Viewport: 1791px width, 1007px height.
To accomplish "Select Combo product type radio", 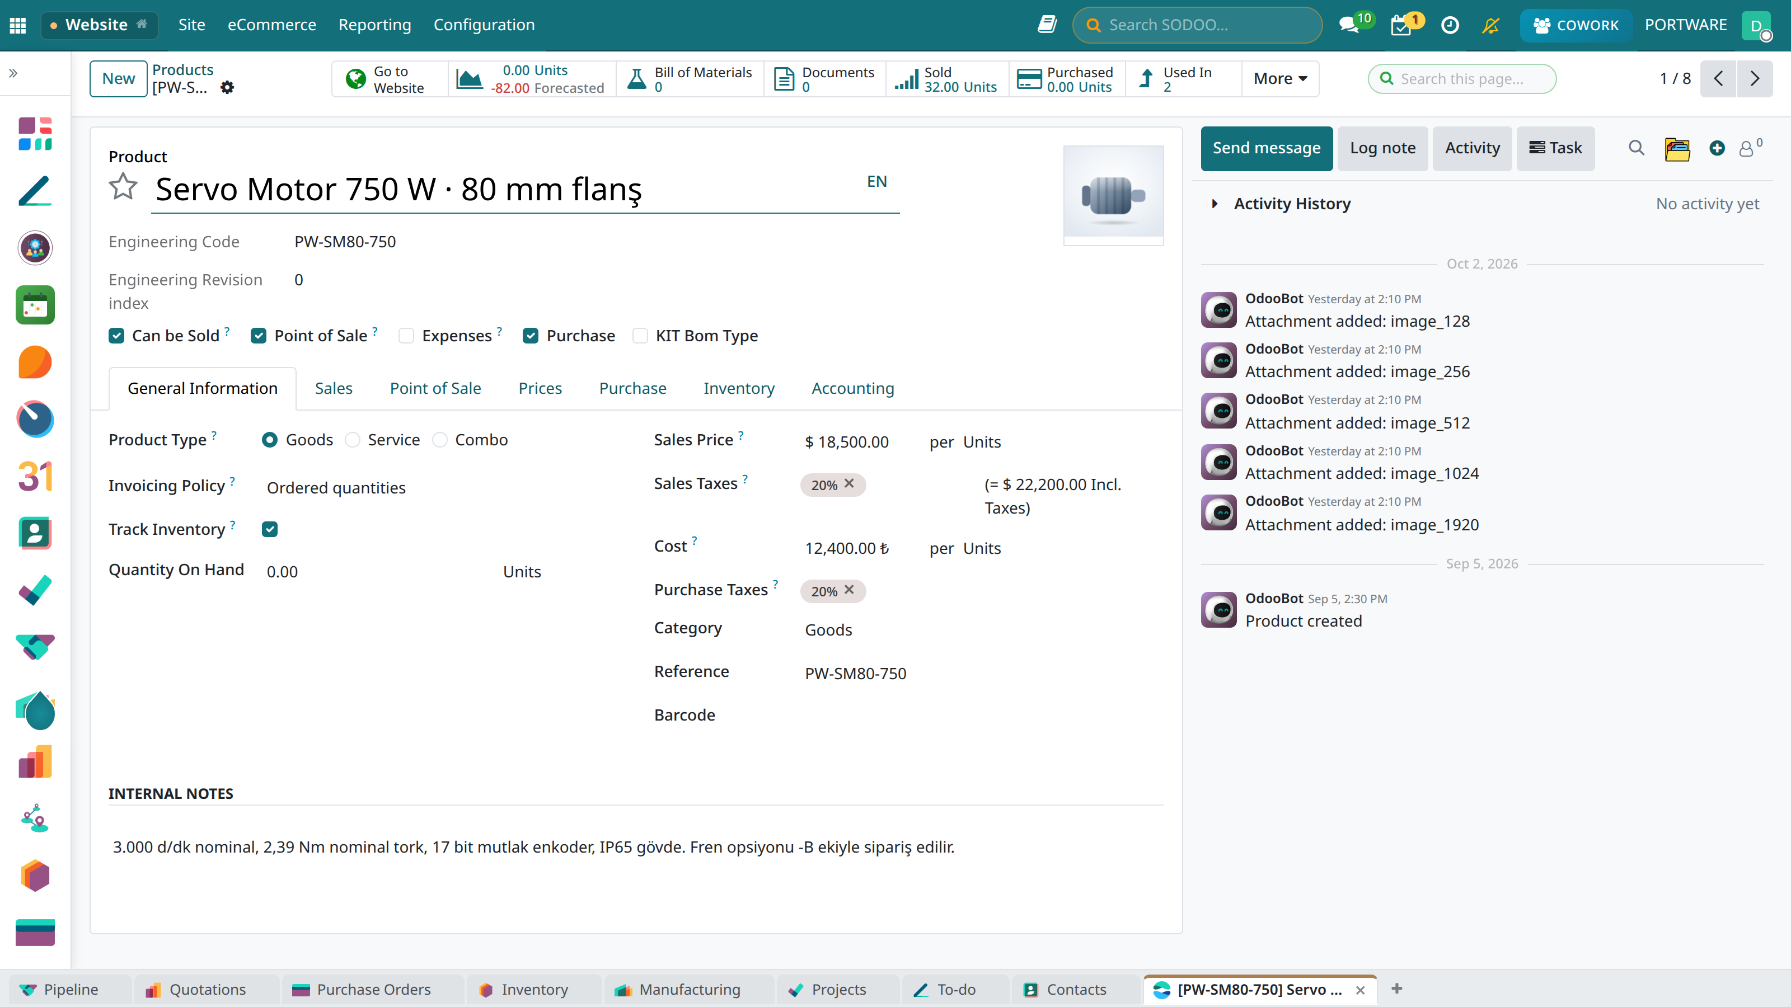I will click(x=440, y=440).
